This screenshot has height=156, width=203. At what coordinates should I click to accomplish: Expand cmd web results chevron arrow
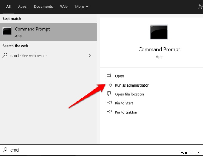coord(90,55)
